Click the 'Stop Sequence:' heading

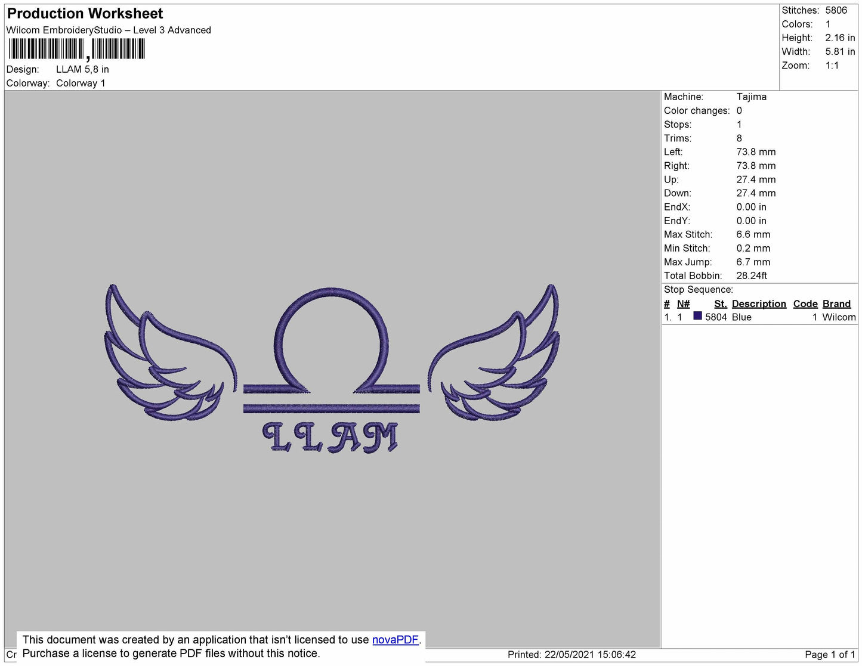coord(699,289)
